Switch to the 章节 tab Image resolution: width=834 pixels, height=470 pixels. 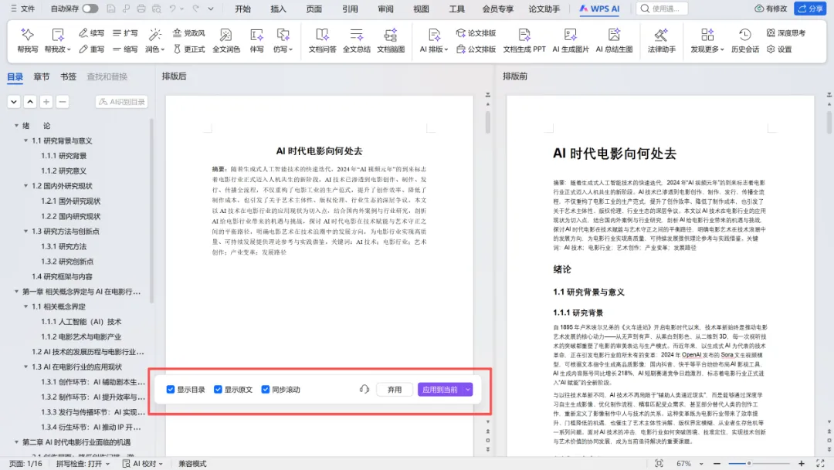pos(42,76)
